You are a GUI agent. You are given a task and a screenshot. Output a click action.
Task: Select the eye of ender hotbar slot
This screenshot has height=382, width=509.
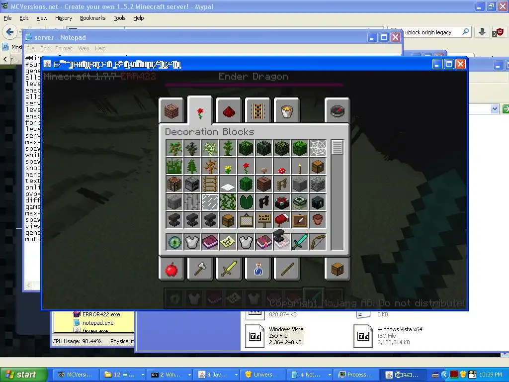(x=174, y=242)
